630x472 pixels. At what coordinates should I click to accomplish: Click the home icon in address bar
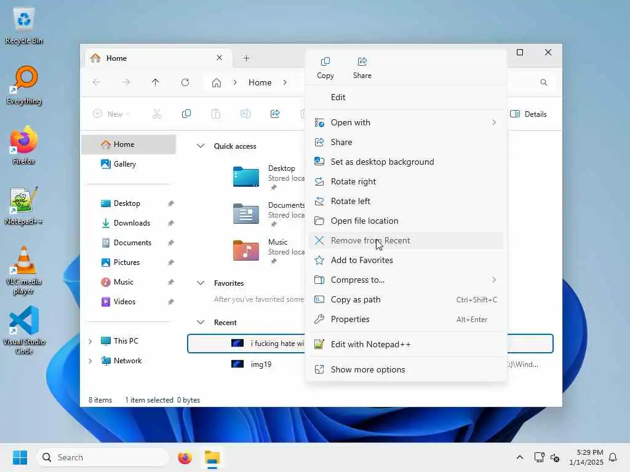click(x=217, y=83)
